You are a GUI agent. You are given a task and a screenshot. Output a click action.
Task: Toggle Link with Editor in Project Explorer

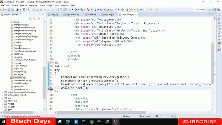[34, 18]
